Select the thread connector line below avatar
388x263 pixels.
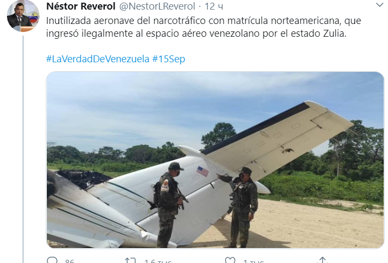click(23, 149)
